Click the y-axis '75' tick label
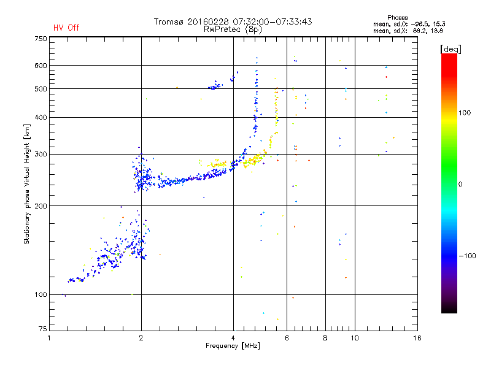 click(x=43, y=329)
